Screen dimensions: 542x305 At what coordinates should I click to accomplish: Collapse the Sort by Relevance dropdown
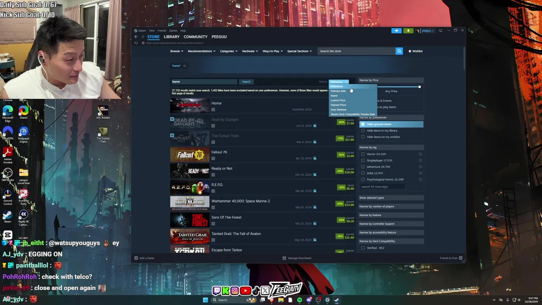[x=339, y=82]
